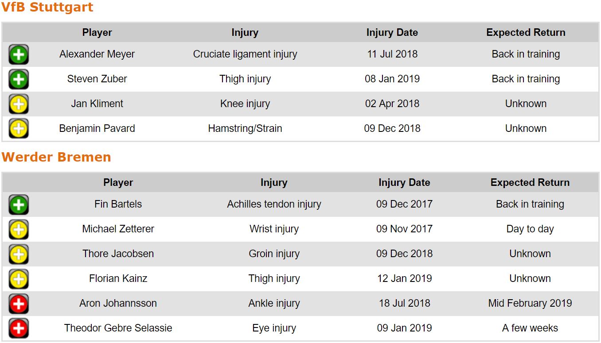Click the Injury Date header in Werder Bremen table
The width and height of the screenshot is (601, 343).
coord(404,183)
